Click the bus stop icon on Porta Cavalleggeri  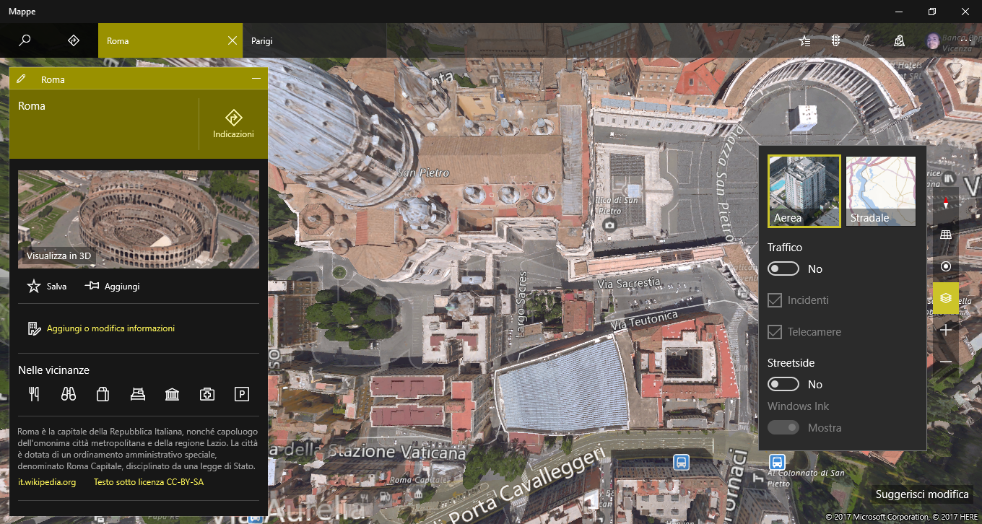[x=681, y=462]
